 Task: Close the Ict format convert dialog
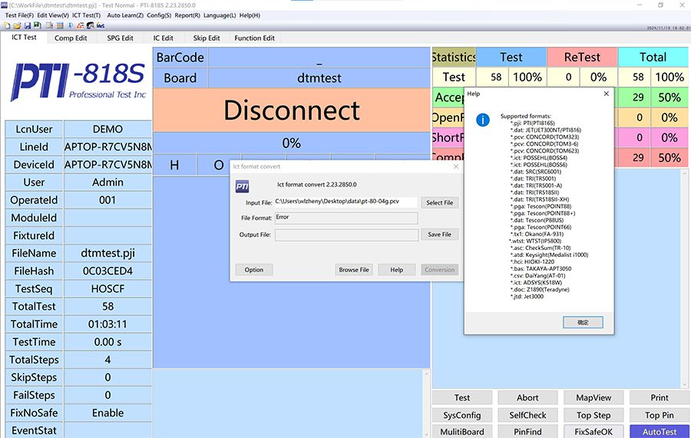click(456, 166)
